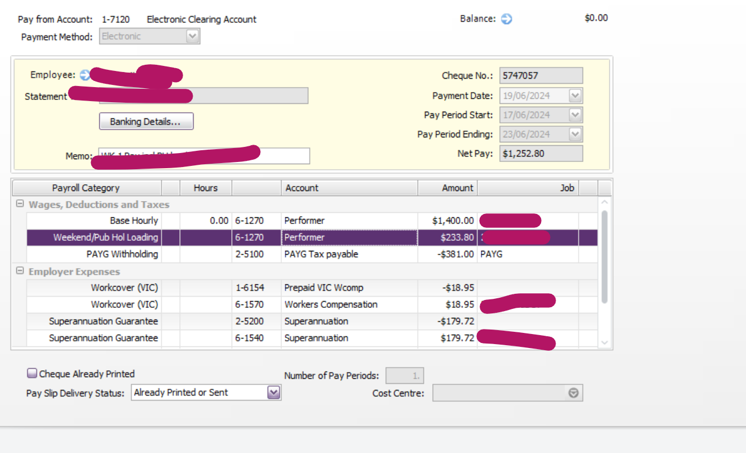Tick the Cheque Already Printed checkbox

click(32, 374)
